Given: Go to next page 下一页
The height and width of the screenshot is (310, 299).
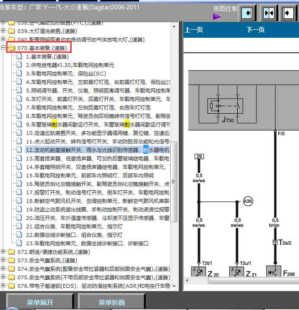Looking at the screenshot, I should click(x=255, y=30).
